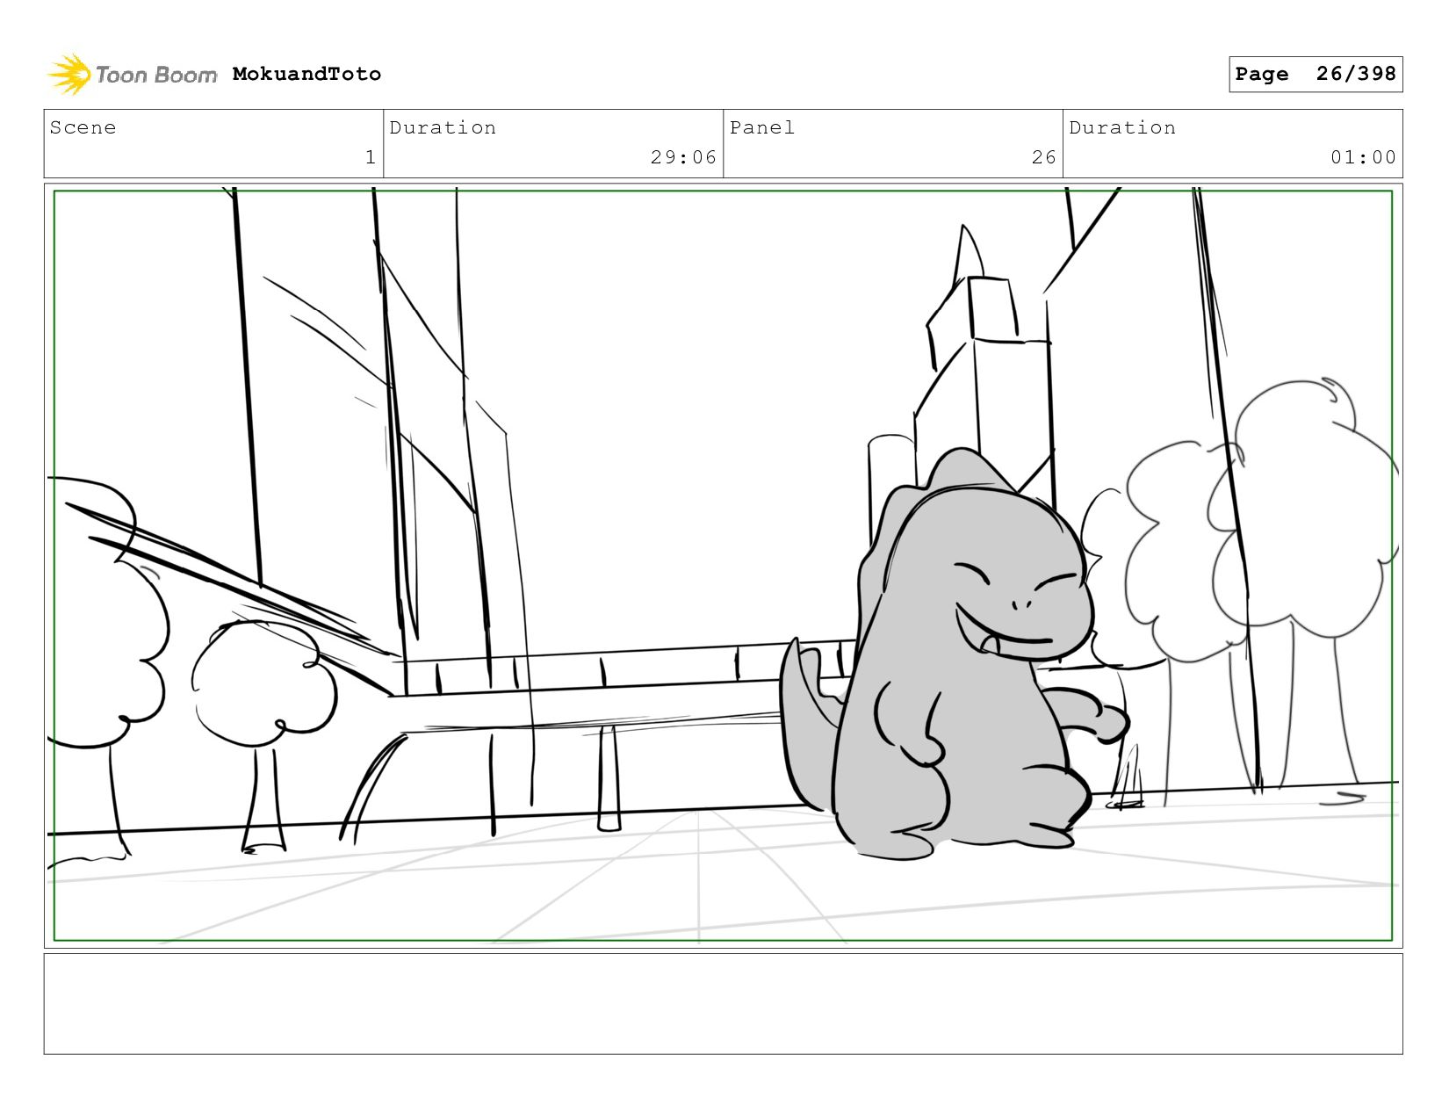Click panel duration value 01:00
Image resolution: width=1449 pixels, height=1120 pixels.
coord(1363,157)
